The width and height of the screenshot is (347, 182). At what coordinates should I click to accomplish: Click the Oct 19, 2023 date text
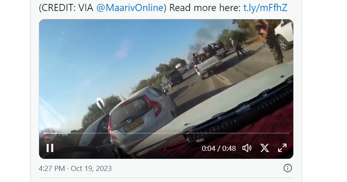coord(91,169)
